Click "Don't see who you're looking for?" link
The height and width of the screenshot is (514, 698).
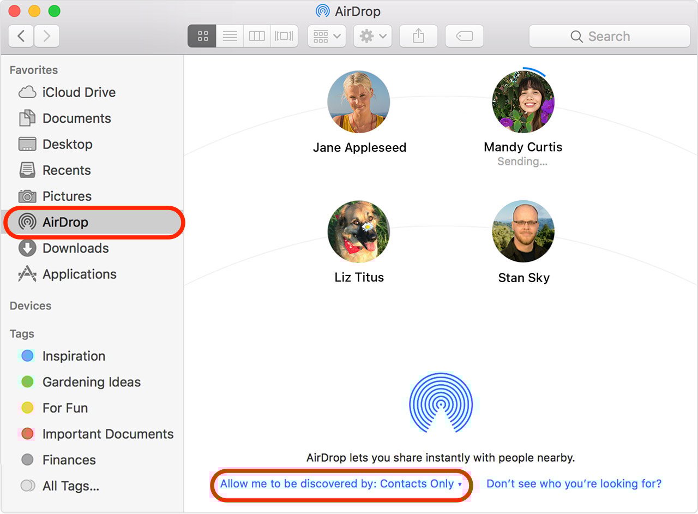(574, 484)
